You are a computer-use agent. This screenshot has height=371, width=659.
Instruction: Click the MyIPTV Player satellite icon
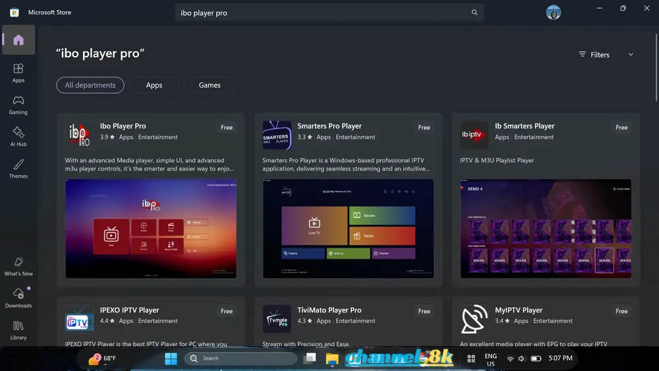click(x=474, y=319)
